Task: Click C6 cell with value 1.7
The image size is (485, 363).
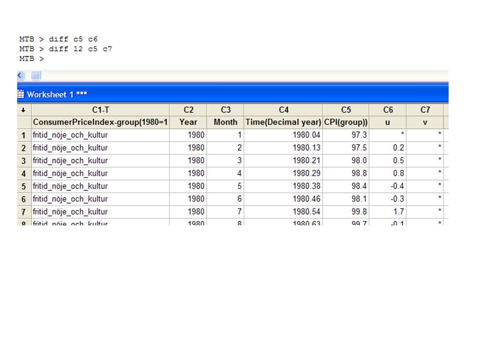Action: coord(387,212)
